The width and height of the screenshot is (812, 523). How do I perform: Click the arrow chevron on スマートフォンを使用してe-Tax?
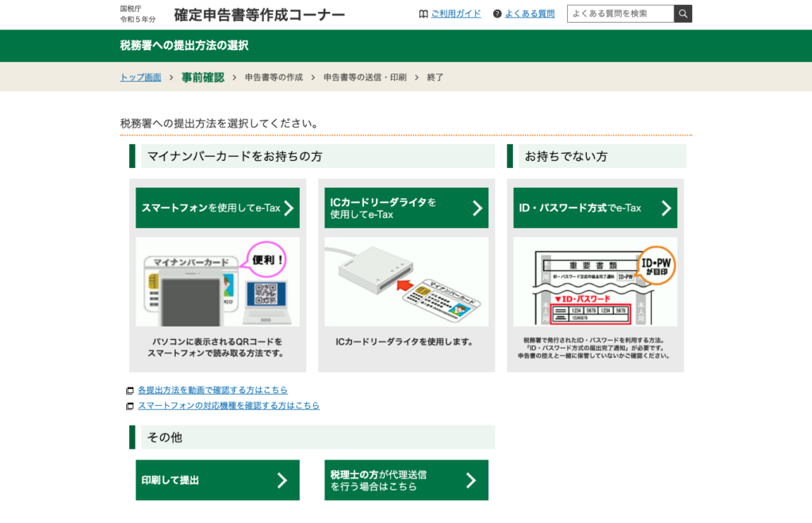click(290, 208)
